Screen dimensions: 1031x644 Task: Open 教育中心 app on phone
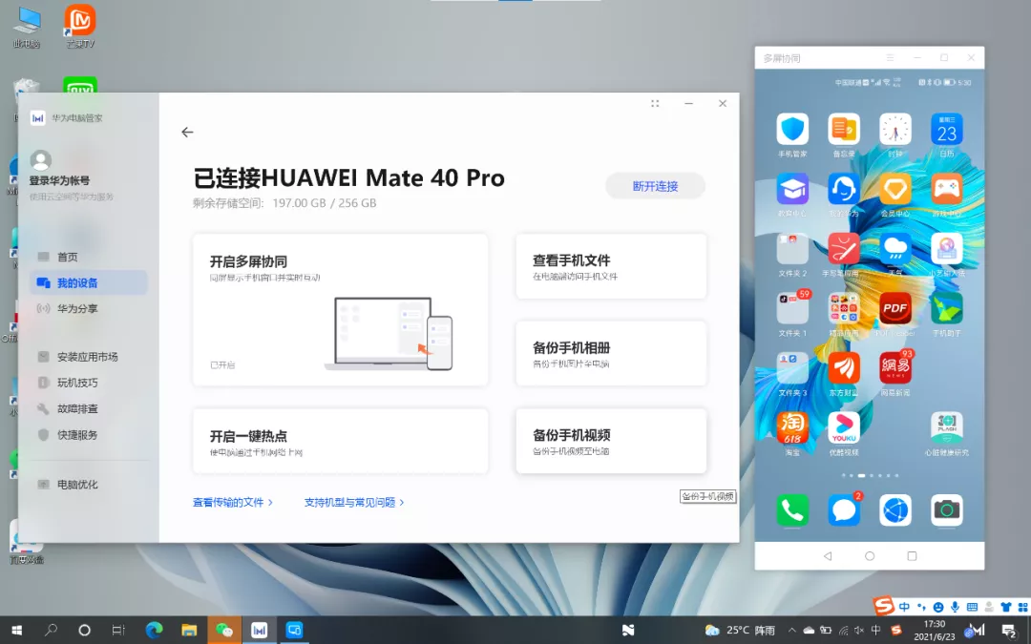(x=792, y=189)
